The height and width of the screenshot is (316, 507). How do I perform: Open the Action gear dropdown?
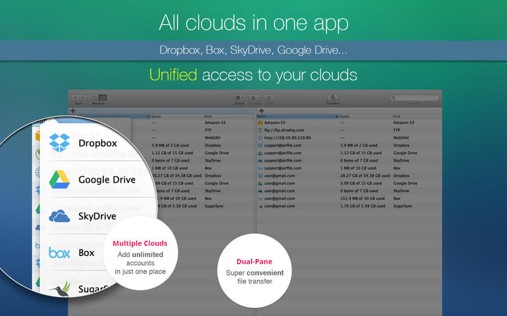pyautogui.click(x=240, y=97)
